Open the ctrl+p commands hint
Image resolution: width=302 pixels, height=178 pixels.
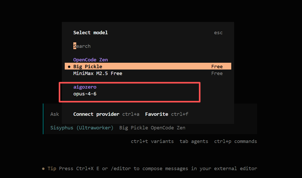[235, 141]
